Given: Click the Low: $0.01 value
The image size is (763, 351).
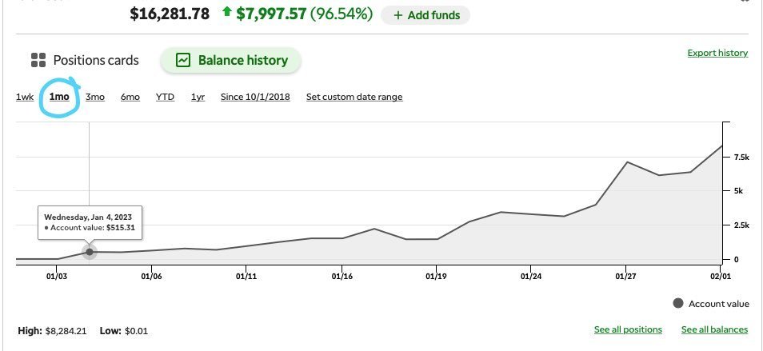Looking at the screenshot, I should pos(124,331).
